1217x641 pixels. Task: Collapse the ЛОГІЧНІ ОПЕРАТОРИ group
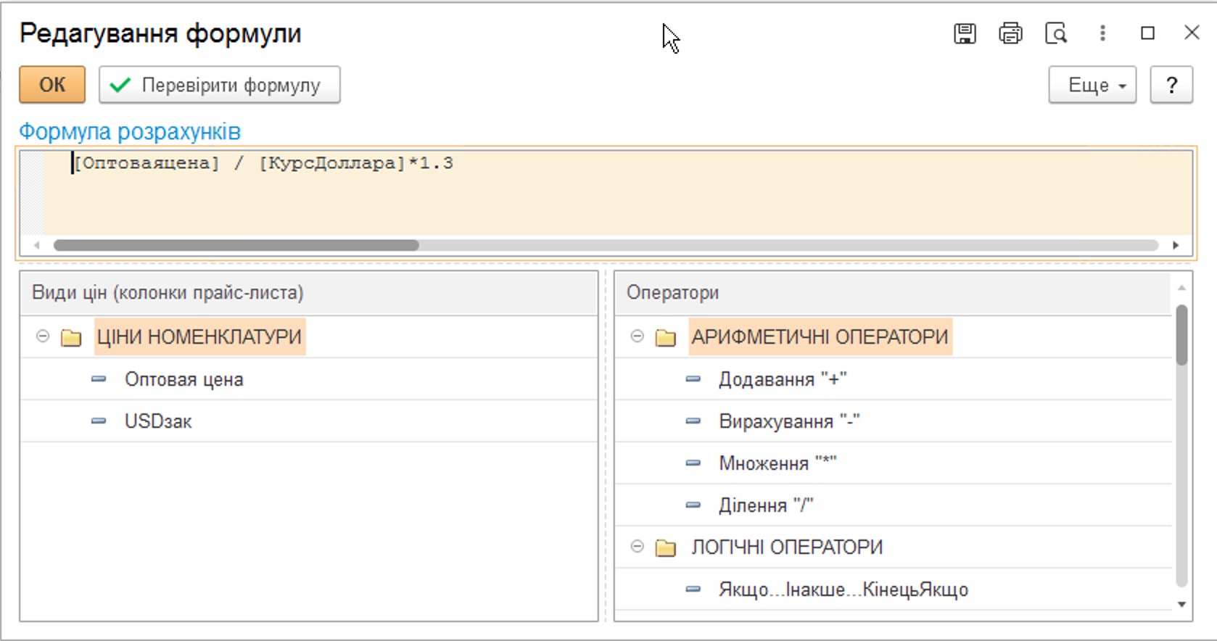click(x=637, y=547)
